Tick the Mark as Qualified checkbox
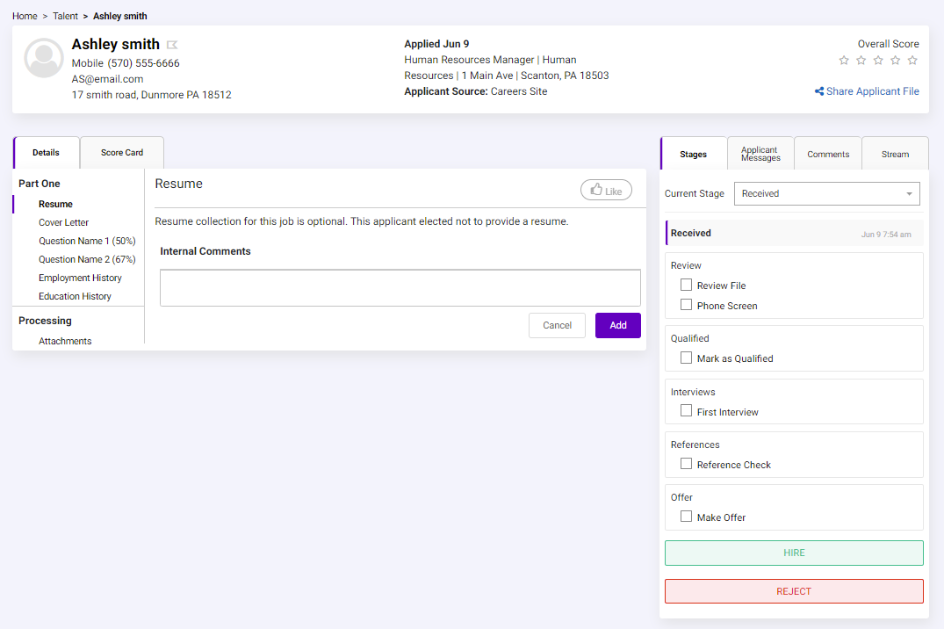 [x=686, y=358]
